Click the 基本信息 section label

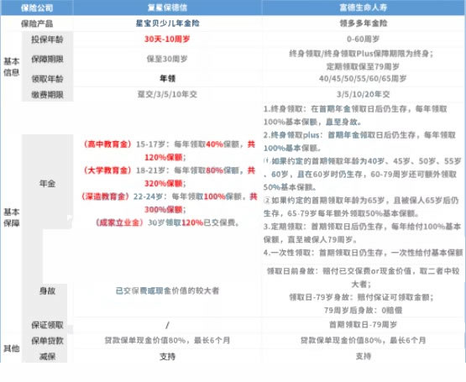click(x=11, y=67)
